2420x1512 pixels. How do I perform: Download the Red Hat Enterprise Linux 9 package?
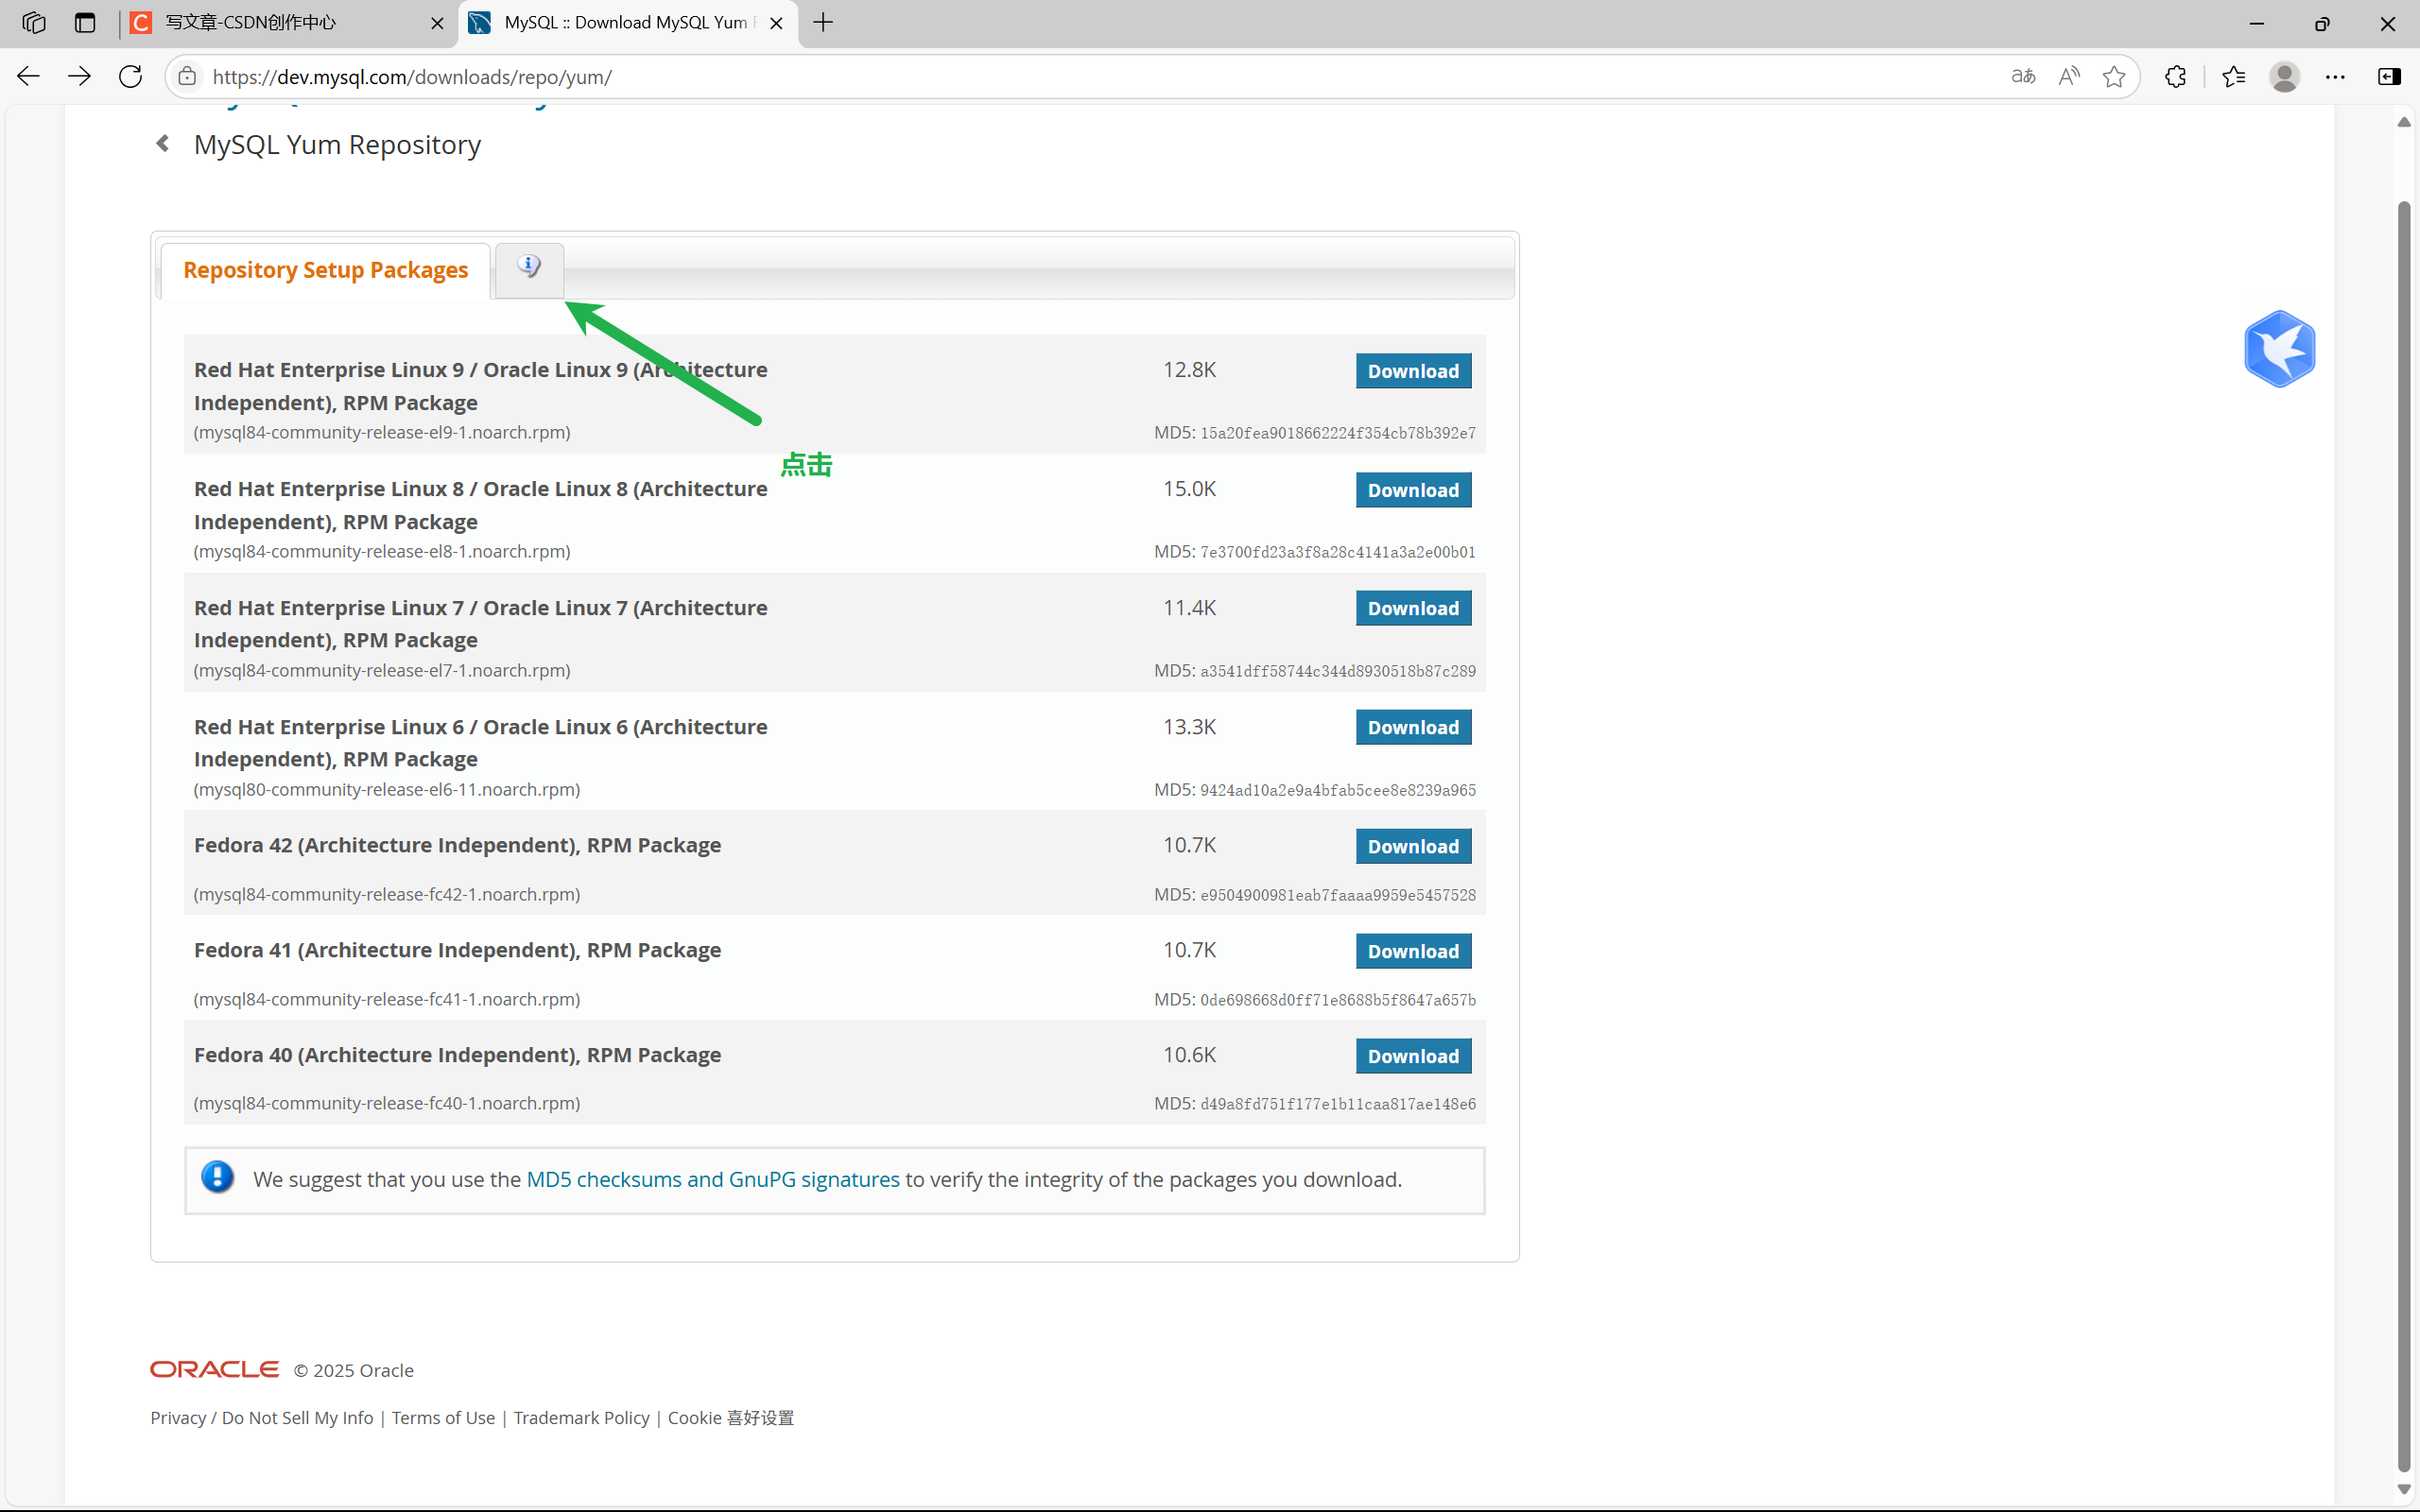coord(1412,371)
